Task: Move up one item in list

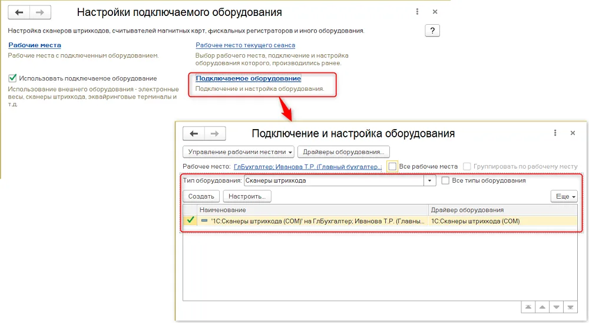Action: (542, 307)
